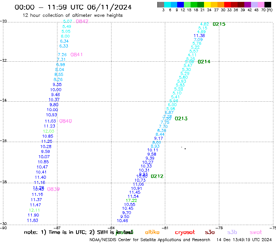Click the title '00:00 – 11:59 UTC 06/11/2024'
The width and height of the screenshot is (276, 243).
tap(73, 7)
